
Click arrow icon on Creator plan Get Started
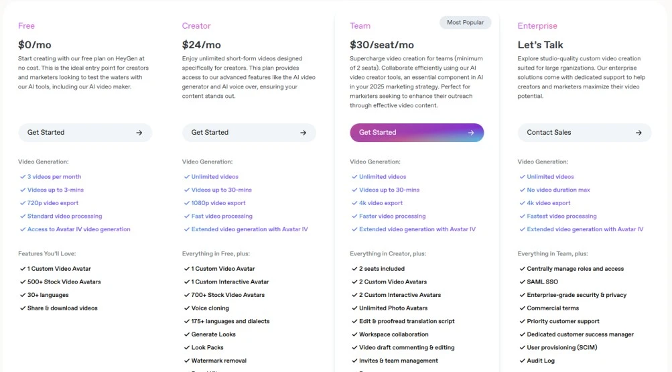(303, 133)
